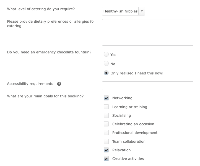Deselect Creative activities checkbox
Image resolution: width=200 pixels, height=166 pixels.
pos(106,159)
